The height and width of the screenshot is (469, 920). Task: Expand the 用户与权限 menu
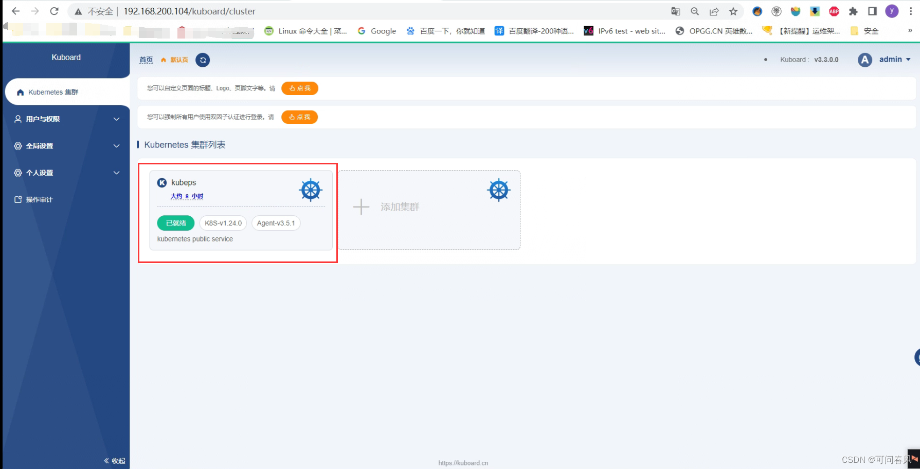click(x=67, y=119)
